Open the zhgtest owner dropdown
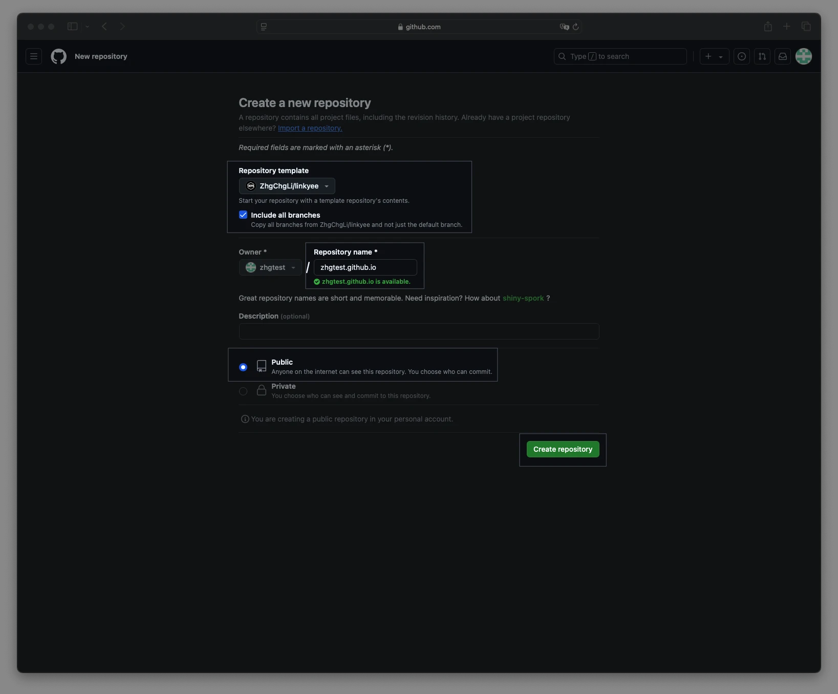 pos(270,267)
